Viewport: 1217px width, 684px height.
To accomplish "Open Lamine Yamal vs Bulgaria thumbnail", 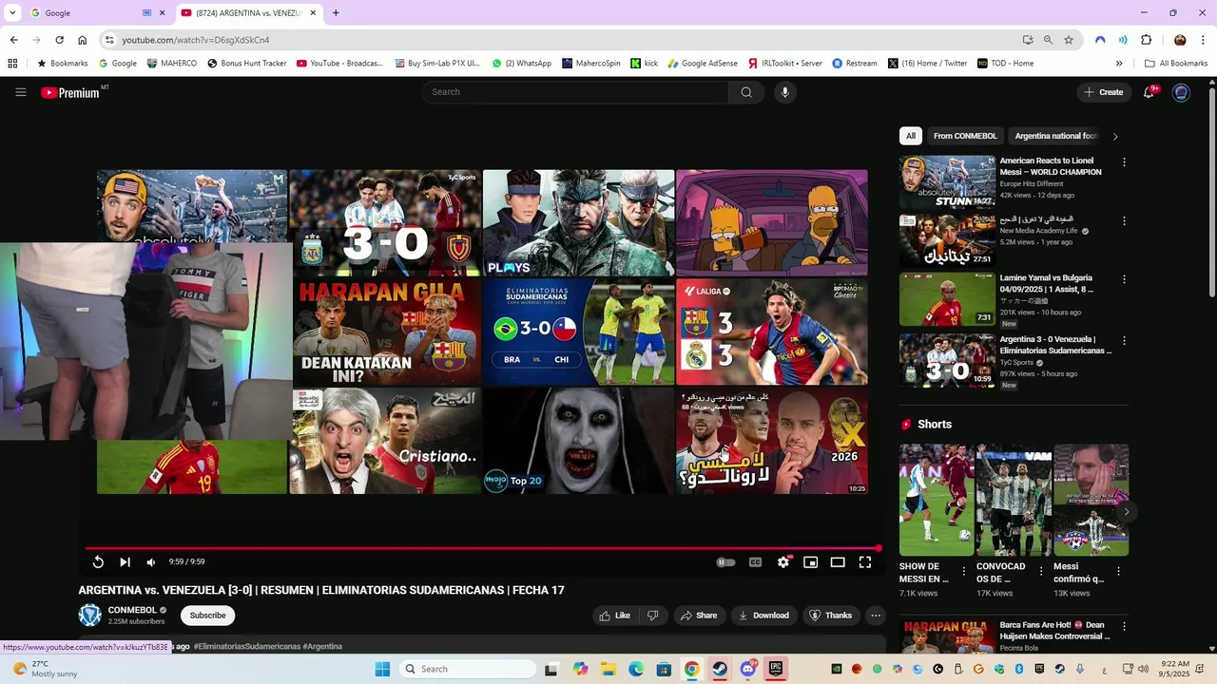I will (x=947, y=299).
